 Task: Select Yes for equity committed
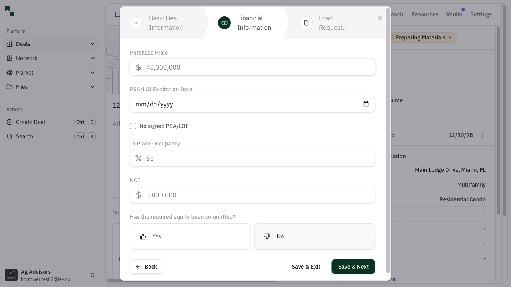(190, 236)
